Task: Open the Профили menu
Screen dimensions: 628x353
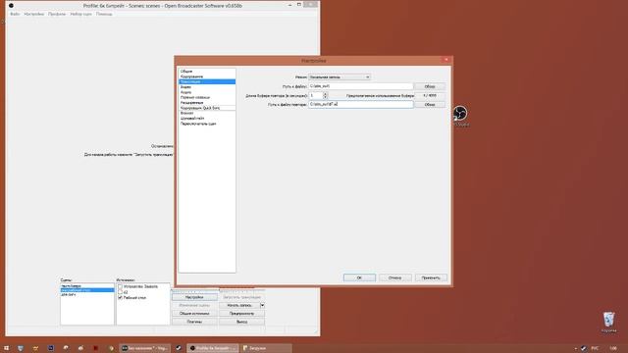Action: 57,14
